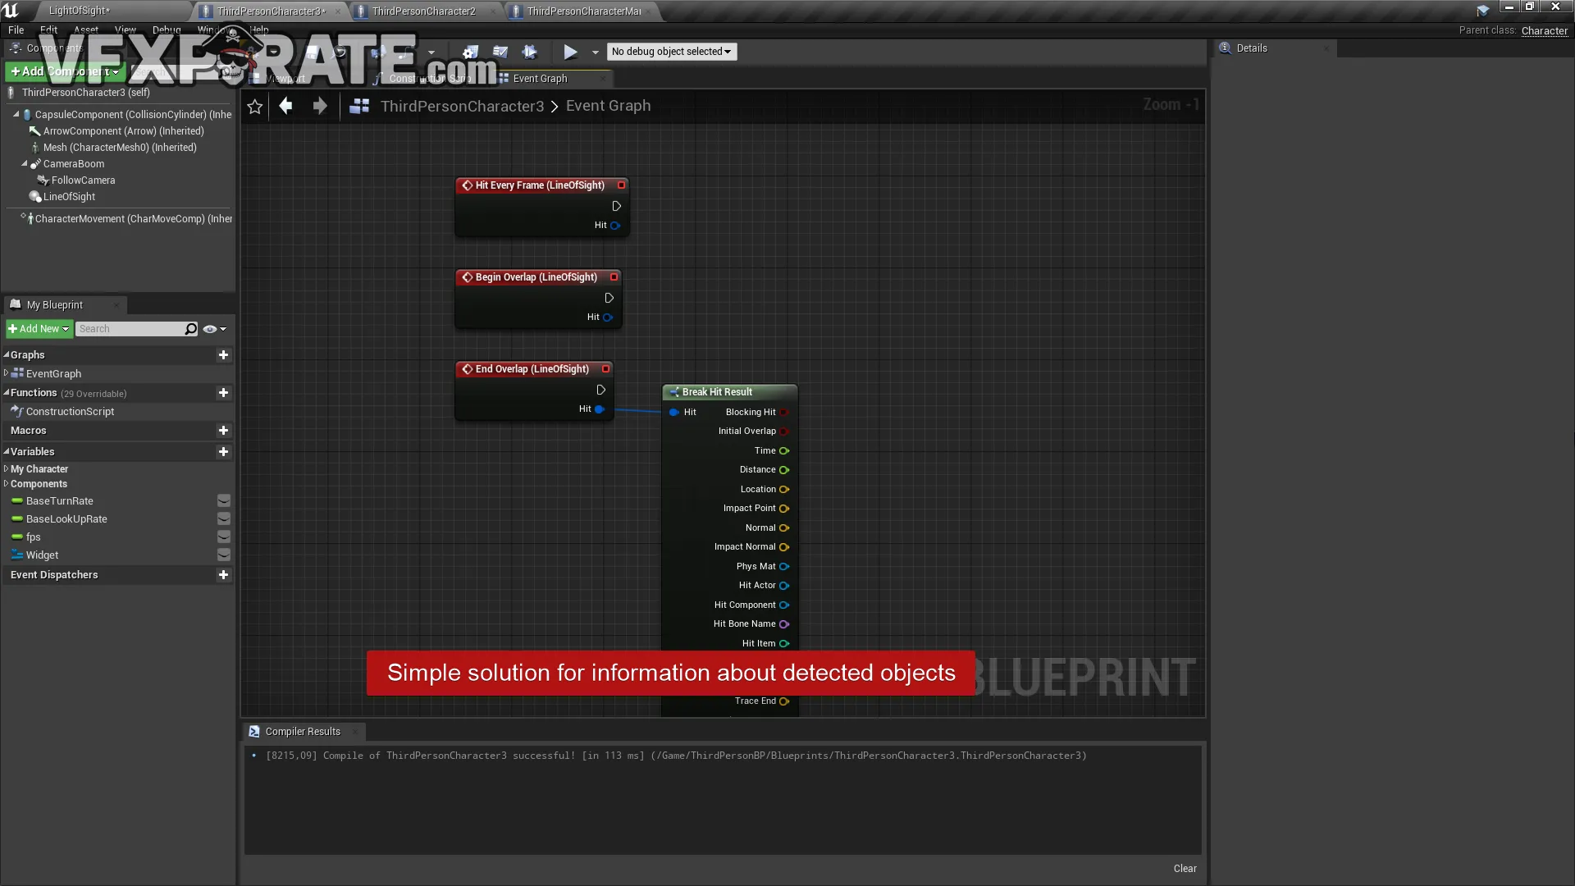Click the Blocking Hit output pin

784,413
